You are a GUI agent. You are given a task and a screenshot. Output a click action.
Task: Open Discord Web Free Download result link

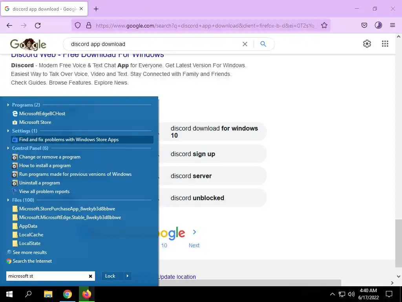tap(88, 55)
